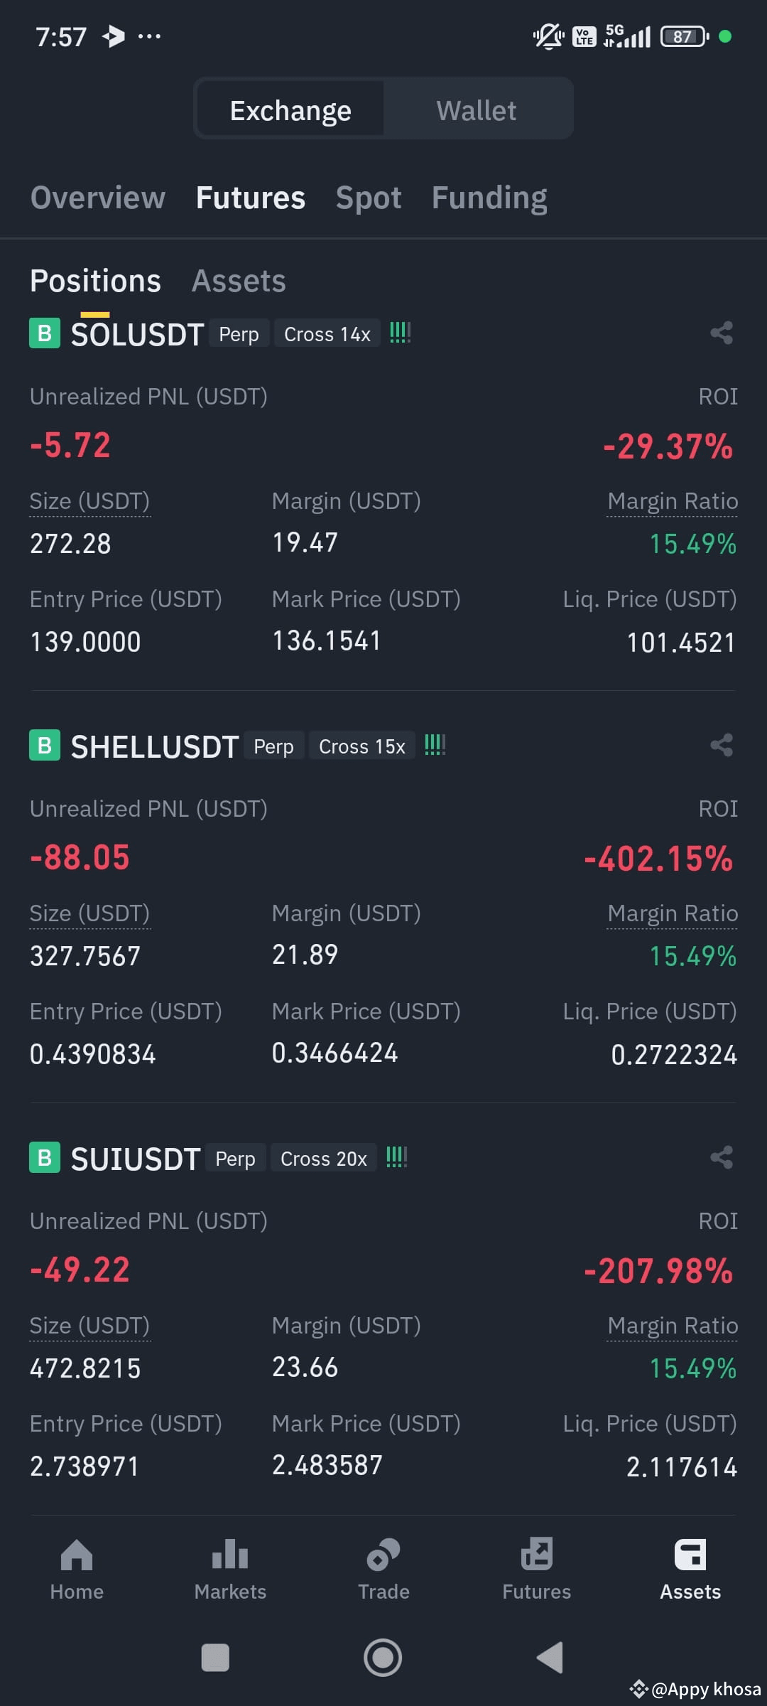Tap the Android back navigation button
Screen dimensions: 767x1706
pos(550,1658)
